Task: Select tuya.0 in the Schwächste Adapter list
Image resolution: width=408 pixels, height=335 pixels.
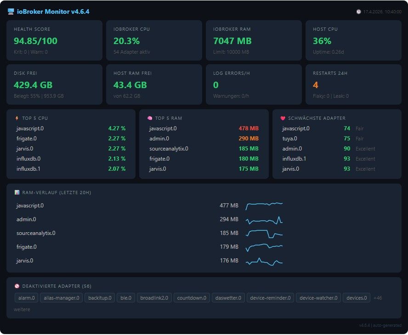Action: pyautogui.click(x=289, y=139)
